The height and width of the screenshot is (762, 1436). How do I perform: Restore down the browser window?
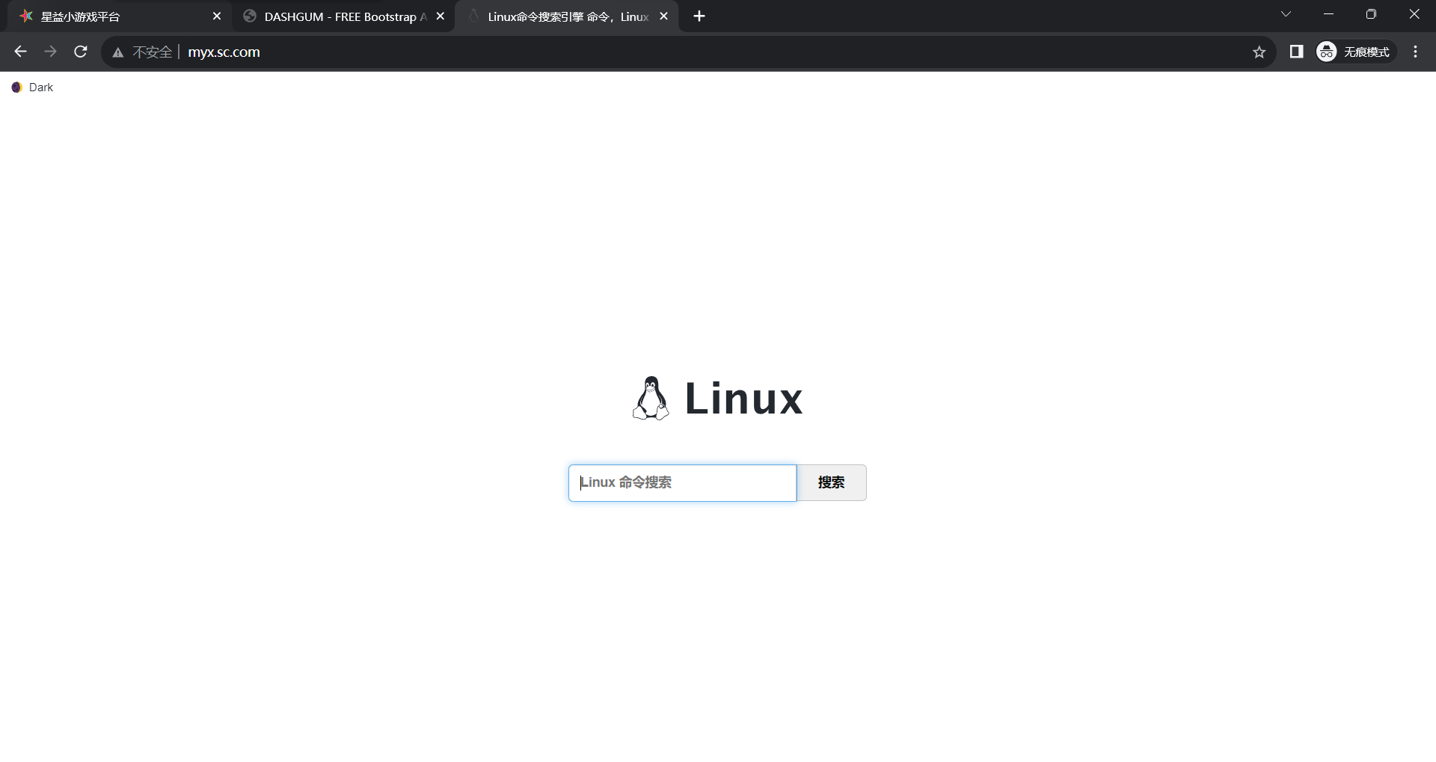tap(1371, 14)
